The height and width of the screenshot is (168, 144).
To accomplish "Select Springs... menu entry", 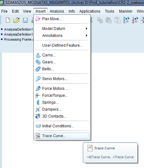I will [x=62, y=102].
